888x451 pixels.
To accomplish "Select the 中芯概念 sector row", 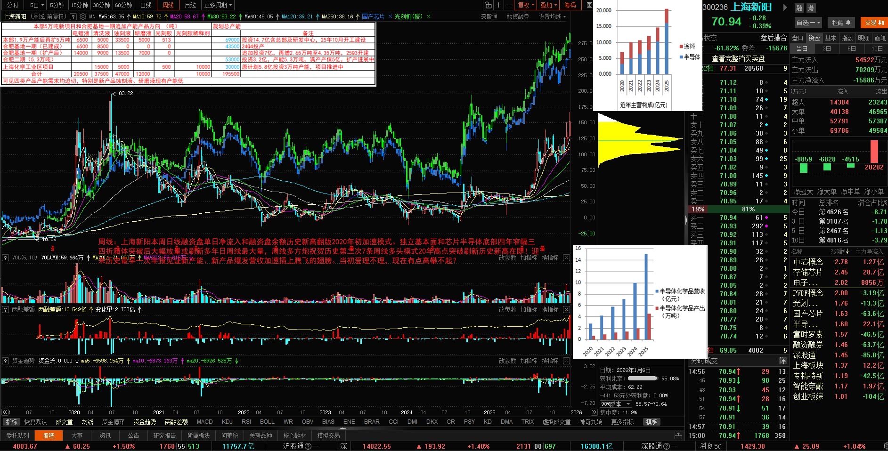I will (x=839, y=262).
